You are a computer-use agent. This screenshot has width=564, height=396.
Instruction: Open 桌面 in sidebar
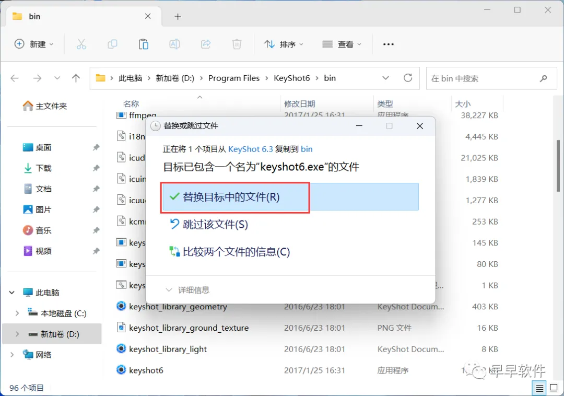(x=38, y=147)
